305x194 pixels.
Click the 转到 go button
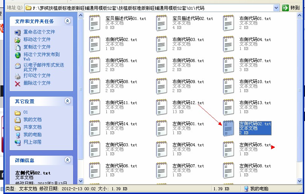pyautogui.click(x=291, y=8)
